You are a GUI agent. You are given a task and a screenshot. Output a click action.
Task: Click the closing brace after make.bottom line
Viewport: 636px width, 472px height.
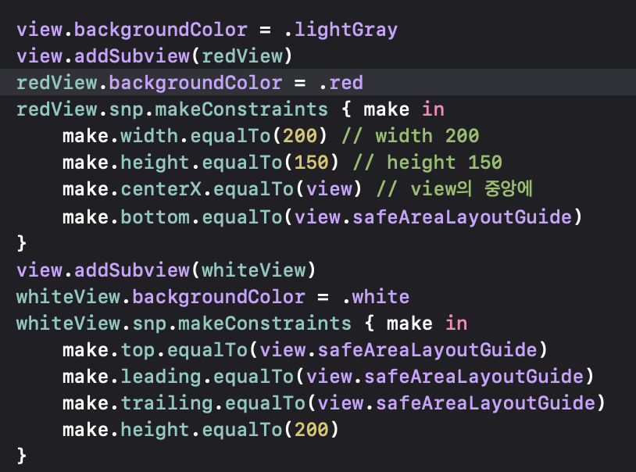[22, 244]
